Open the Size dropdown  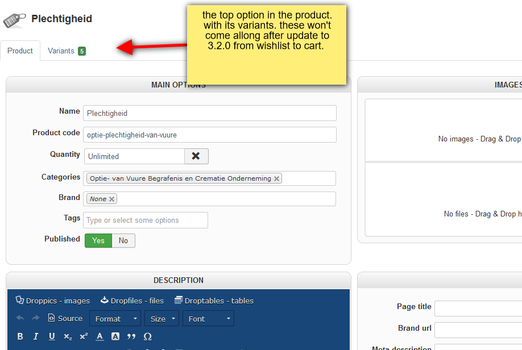click(x=162, y=318)
